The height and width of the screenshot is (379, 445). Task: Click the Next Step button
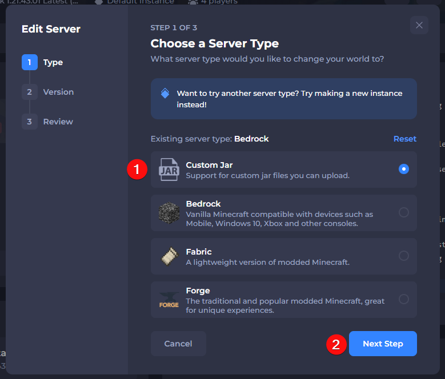pos(383,344)
